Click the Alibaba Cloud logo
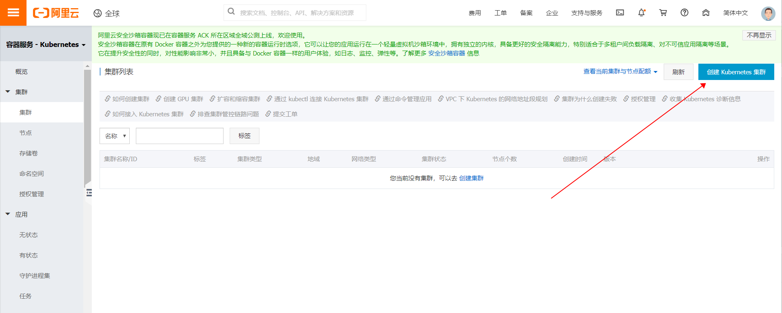Viewport: 782px width, 313px height. (56, 13)
